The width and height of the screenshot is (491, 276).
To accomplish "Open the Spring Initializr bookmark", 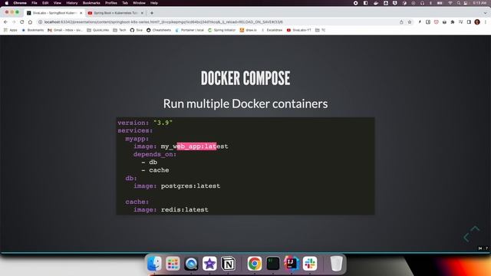I will pyautogui.click(x=222, y=30).
